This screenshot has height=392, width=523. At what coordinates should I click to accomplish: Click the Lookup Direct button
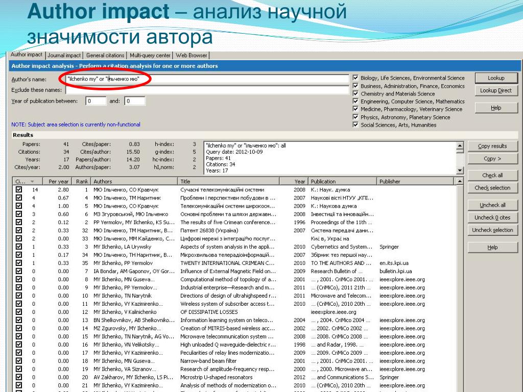click(x=496, y=91)
